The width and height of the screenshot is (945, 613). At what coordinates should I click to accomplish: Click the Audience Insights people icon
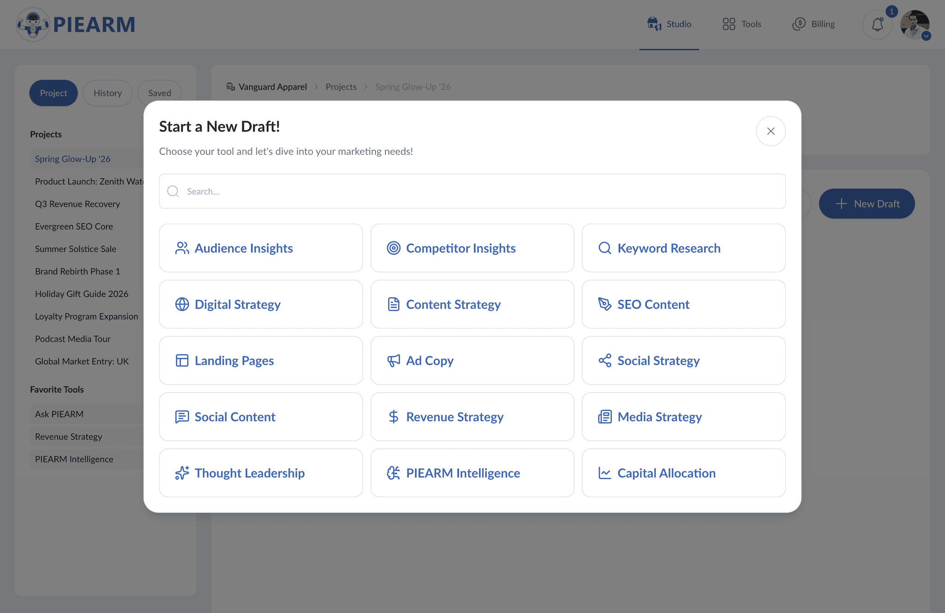click(182, 248)
